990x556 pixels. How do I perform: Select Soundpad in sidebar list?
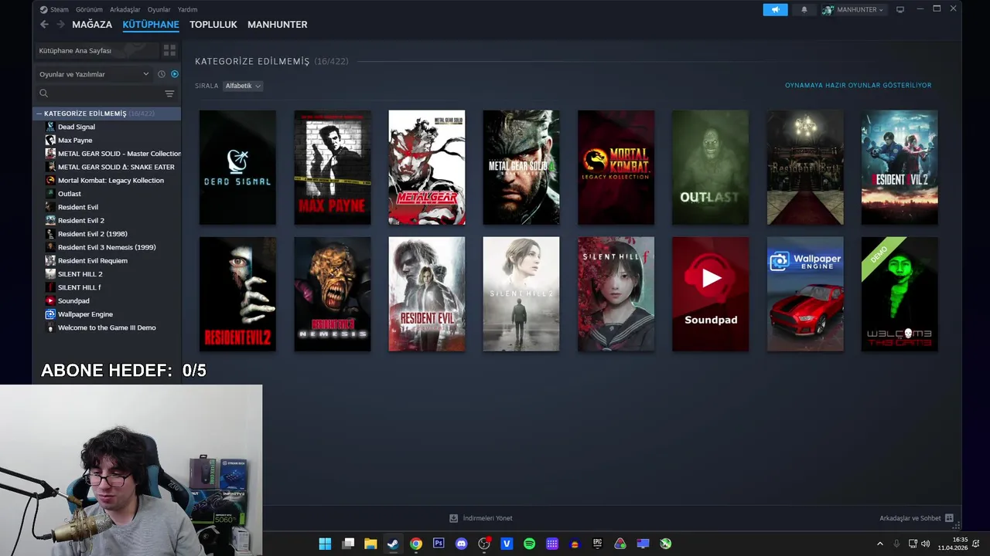click(73, 301)
